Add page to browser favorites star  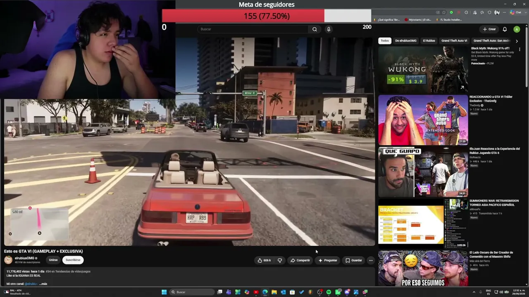tap(444, 12)
